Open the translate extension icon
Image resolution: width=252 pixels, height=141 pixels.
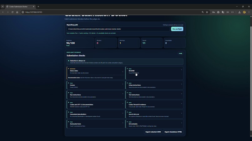click(x=223, y=12)
